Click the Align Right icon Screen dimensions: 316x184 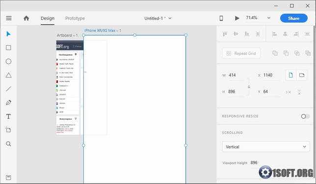[x=296, y=34]
